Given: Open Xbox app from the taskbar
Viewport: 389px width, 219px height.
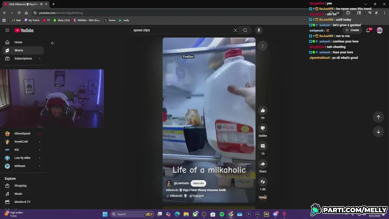Looking at the screenshot, I should [x=195, y=214].
